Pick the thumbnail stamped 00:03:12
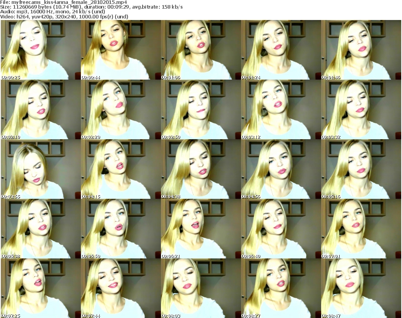 tap(281, 109)
